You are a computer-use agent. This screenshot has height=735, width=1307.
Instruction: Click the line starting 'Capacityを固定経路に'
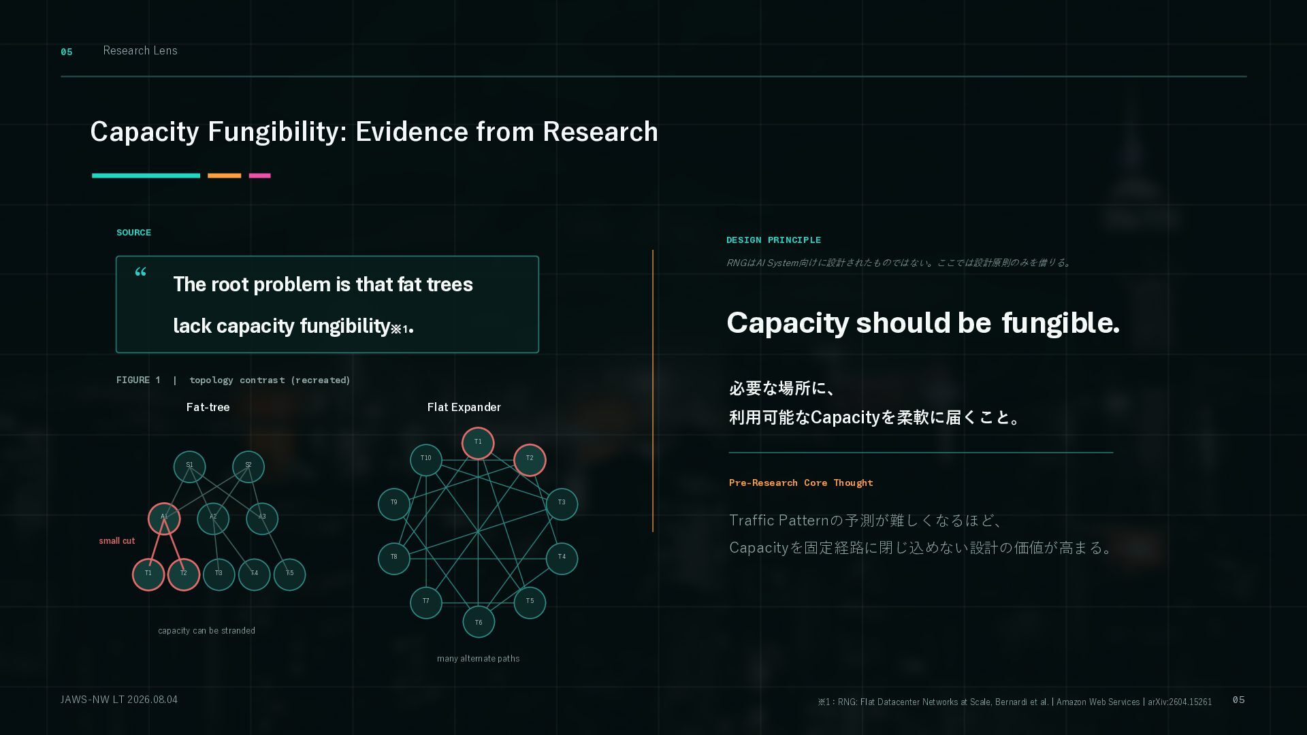[920, 548]
